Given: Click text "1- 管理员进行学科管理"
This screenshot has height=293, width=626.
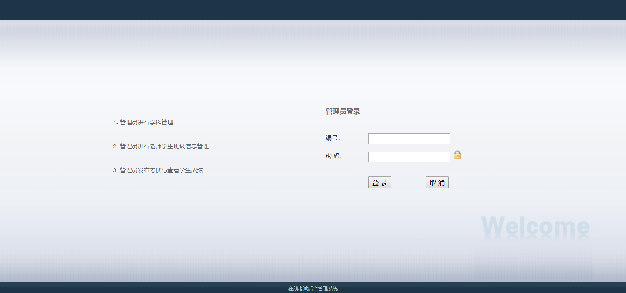Looking at the screenshot, I should pyautogui.click(x=143, y=123).
